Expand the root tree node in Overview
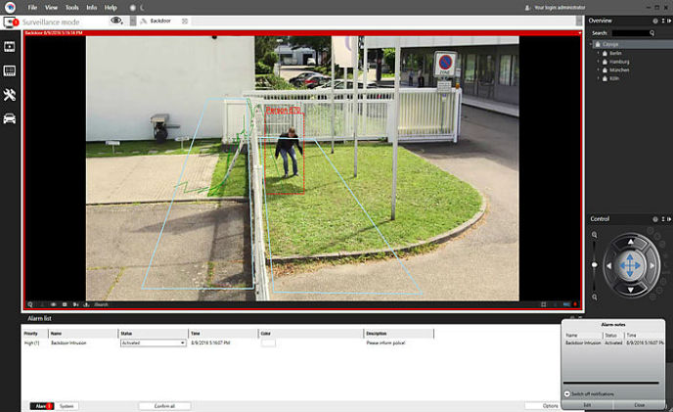This screenshot has height=412, width=673. (591, 44)
